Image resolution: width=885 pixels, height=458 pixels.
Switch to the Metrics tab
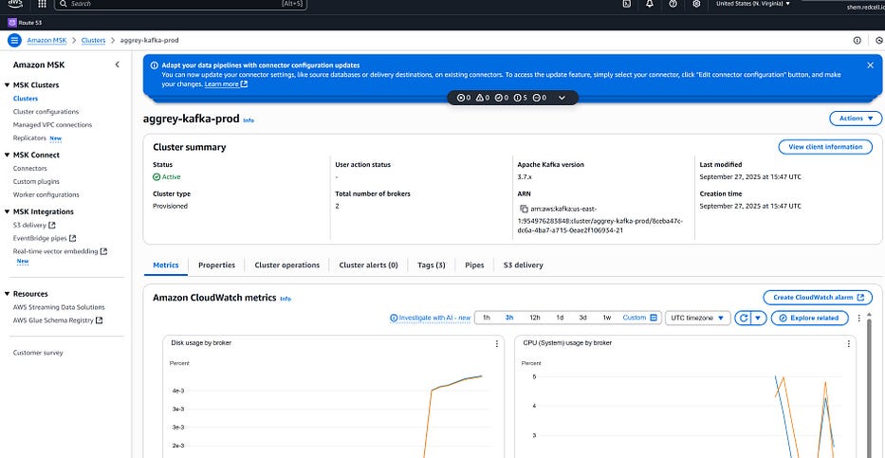(x=166, y=266)
